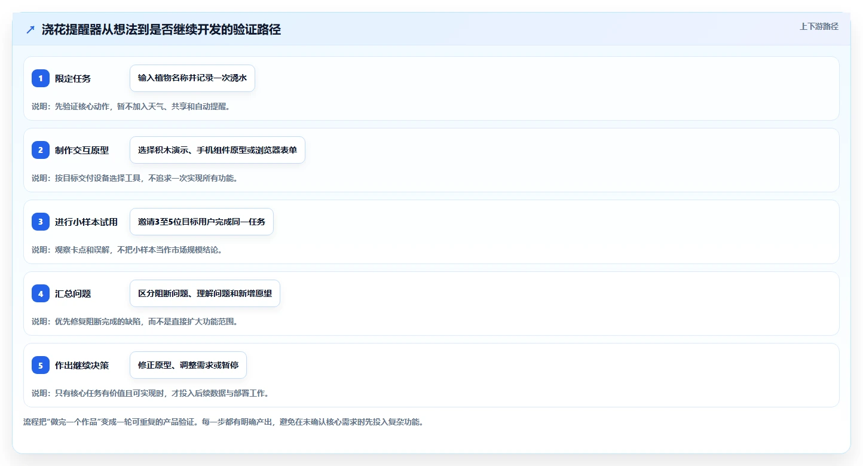Select the 输入植物名称并记录一次浇水 chip

pyautogui.click(x=192, y=78)
